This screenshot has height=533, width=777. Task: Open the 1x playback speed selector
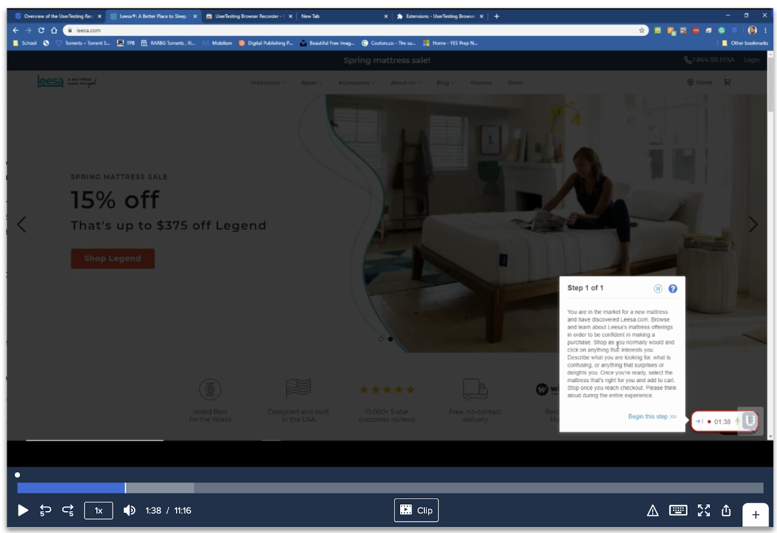[x=99, y=510]
